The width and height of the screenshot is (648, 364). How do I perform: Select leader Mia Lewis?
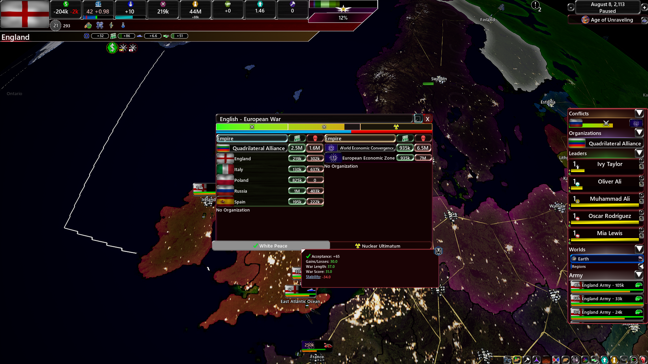606,235
